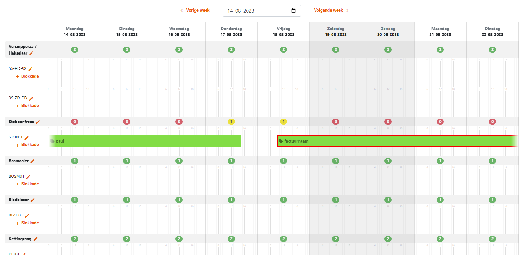Viewport: 523px width, 255px height.
Task: Click the 99-ZD-DD machine label
Action: [x=18, y=98]
